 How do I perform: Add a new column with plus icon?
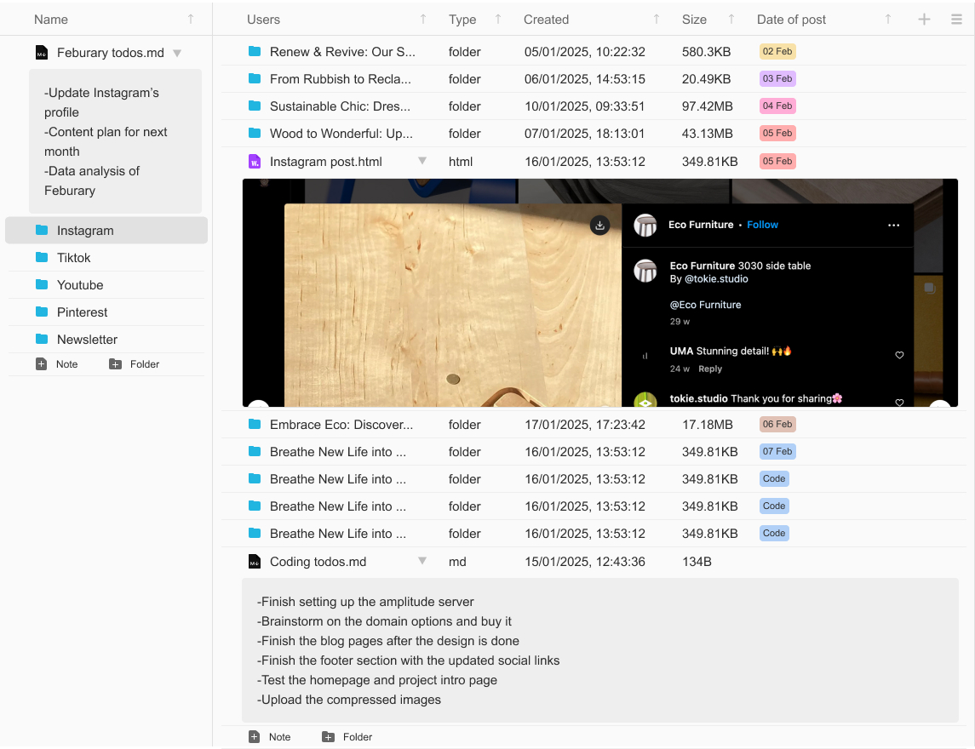(924, 20)
